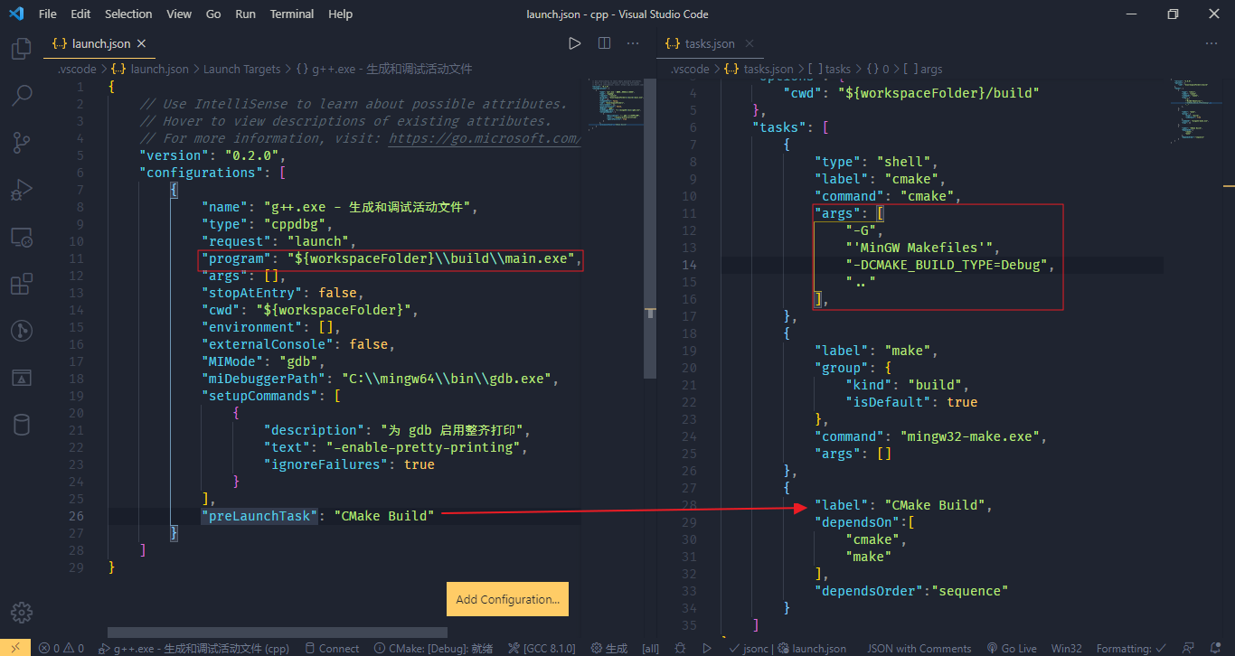Close the launch.json tab
Viewport: 1235px width, 656px height.
coord(142,43)
